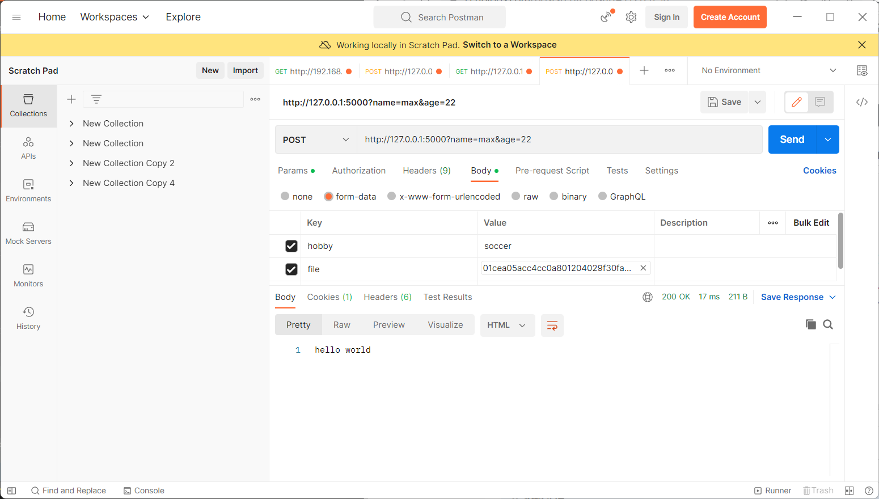Open the satellite capture requests icon
This screenshot has height=499, width=879.
coord(607,16)
